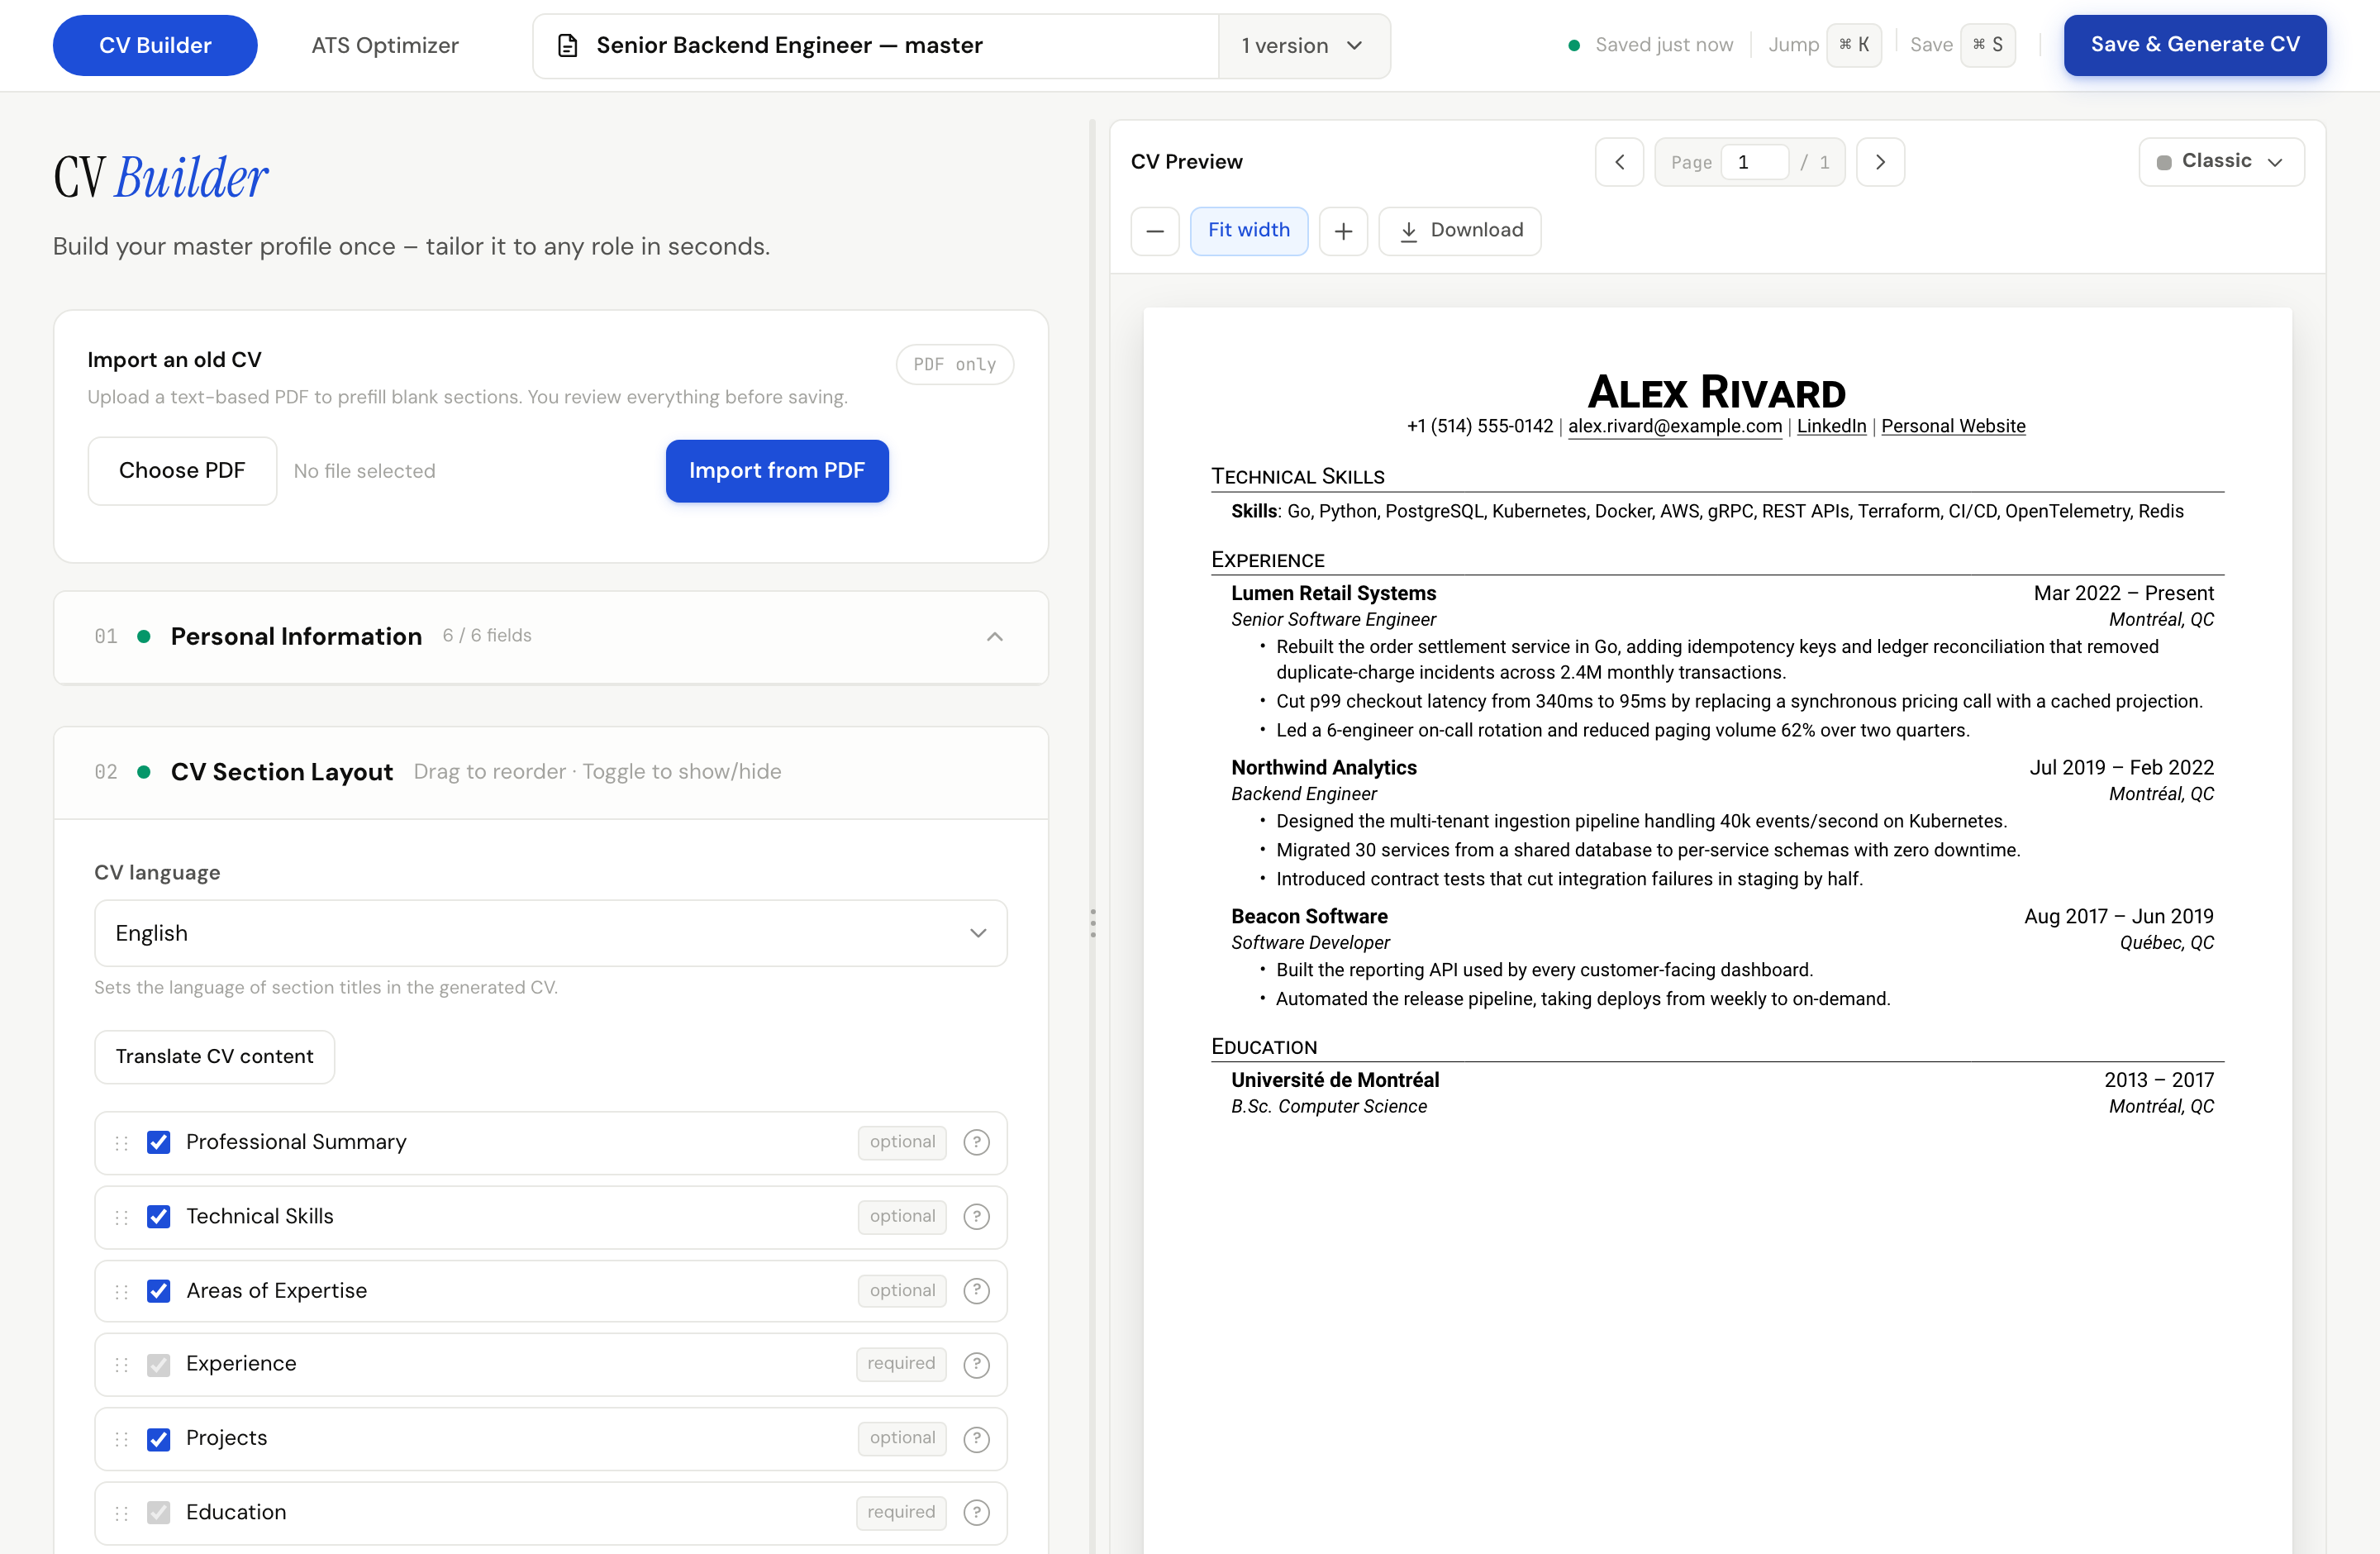This screenshot has height=1554, width=2380.
Task: Uncheck the Areas of Expertise checkbox
Action: coord(158,1290)
